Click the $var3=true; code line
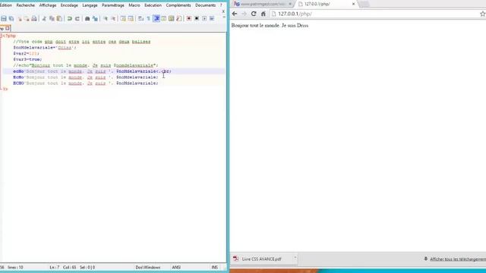Viewport: 486px width, 273px height. click(x=27, y=59)
